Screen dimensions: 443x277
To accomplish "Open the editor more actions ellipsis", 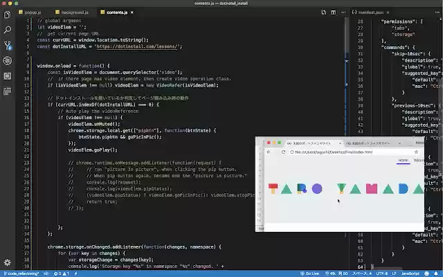I will 343,12.
